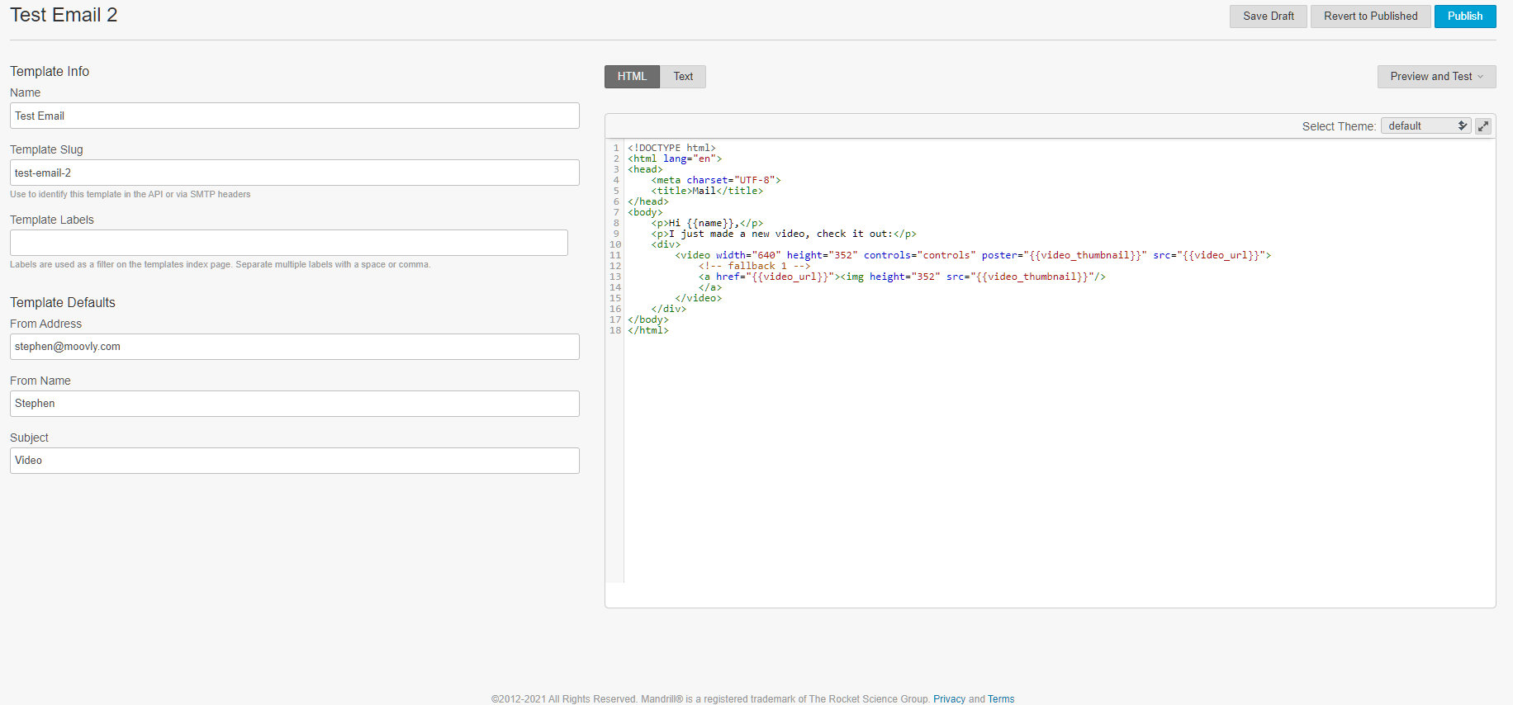The height and width of the screenshot is (705, 1513).
Task: Open the Preview and Test menu
Action: [x=1436, y=77]
